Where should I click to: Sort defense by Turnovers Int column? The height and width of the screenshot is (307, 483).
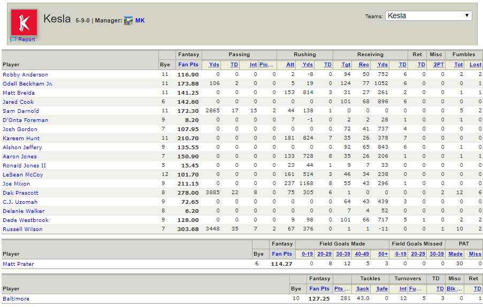403,288
